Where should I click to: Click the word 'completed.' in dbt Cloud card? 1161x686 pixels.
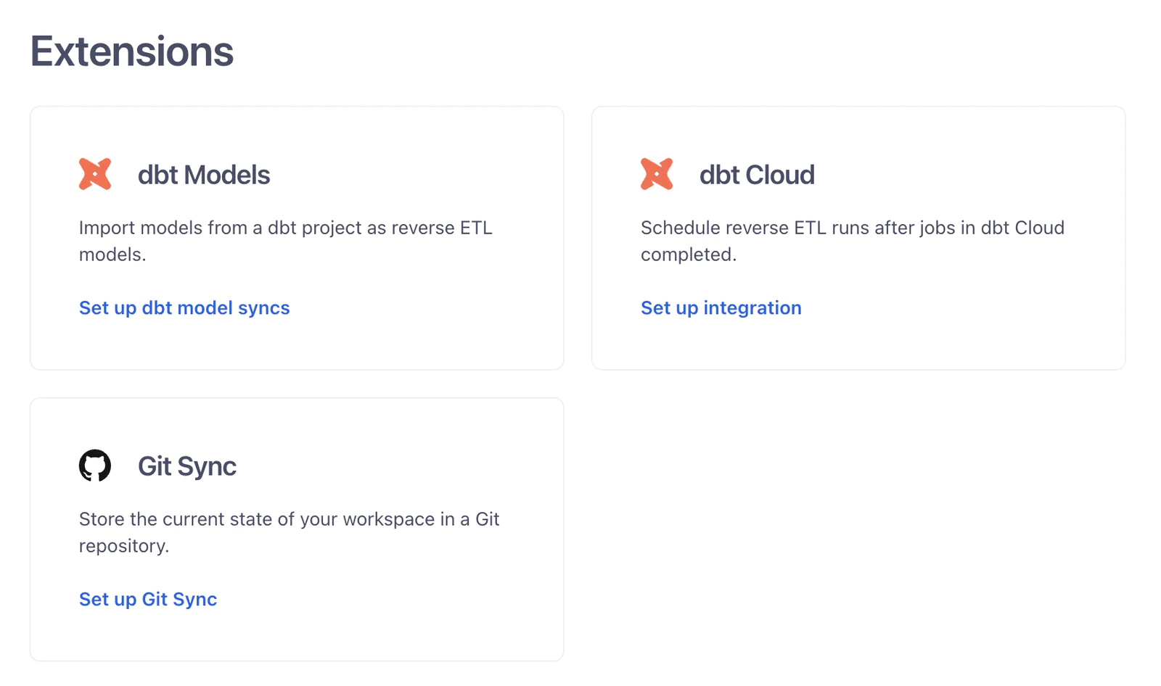[x=689, y=255]
